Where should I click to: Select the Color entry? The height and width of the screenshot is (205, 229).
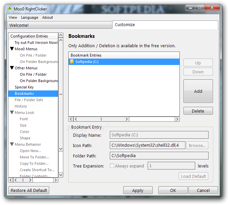[24, 132]
